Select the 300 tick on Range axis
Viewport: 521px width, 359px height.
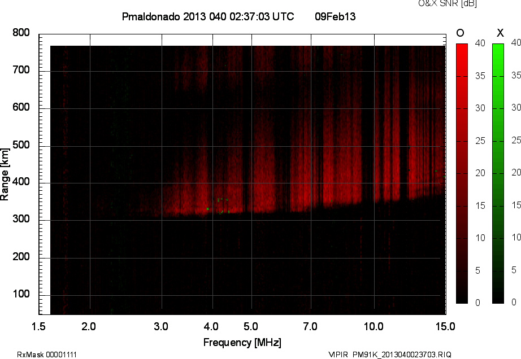21,220
